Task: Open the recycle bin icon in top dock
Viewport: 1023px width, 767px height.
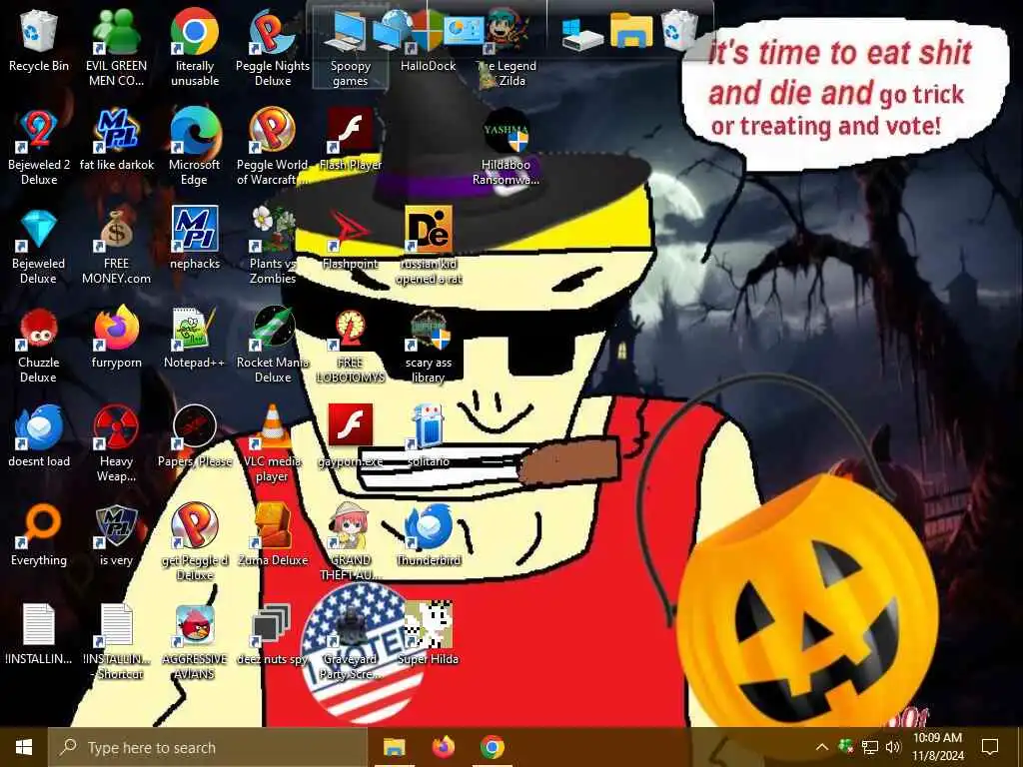Action: pos(678,30)
